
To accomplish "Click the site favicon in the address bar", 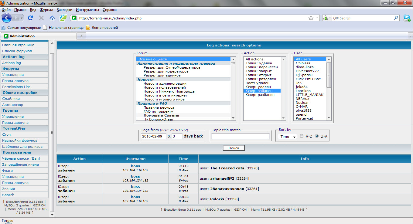I will 74,18.
